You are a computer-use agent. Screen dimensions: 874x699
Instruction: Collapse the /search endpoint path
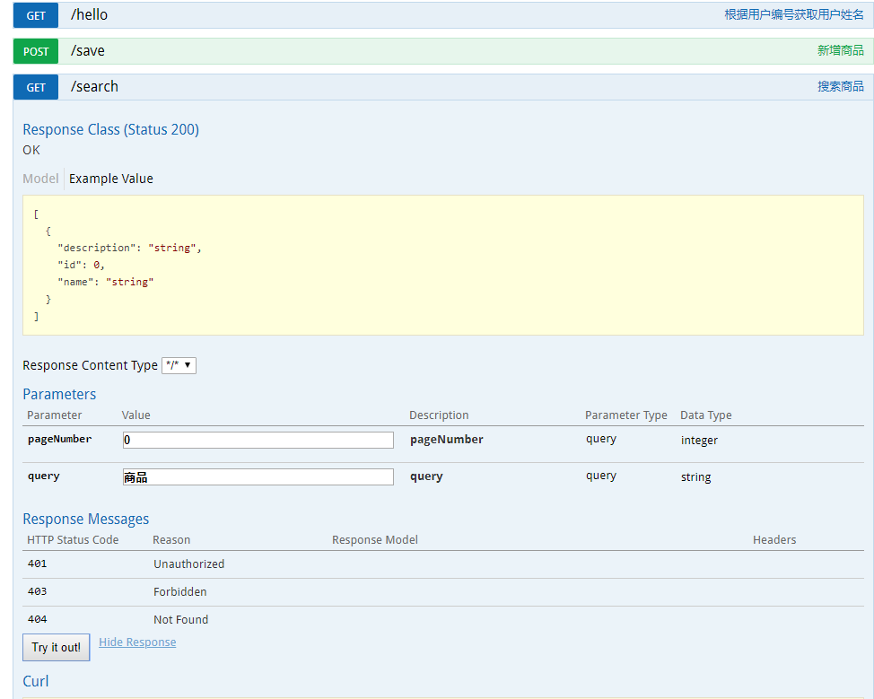94,87
